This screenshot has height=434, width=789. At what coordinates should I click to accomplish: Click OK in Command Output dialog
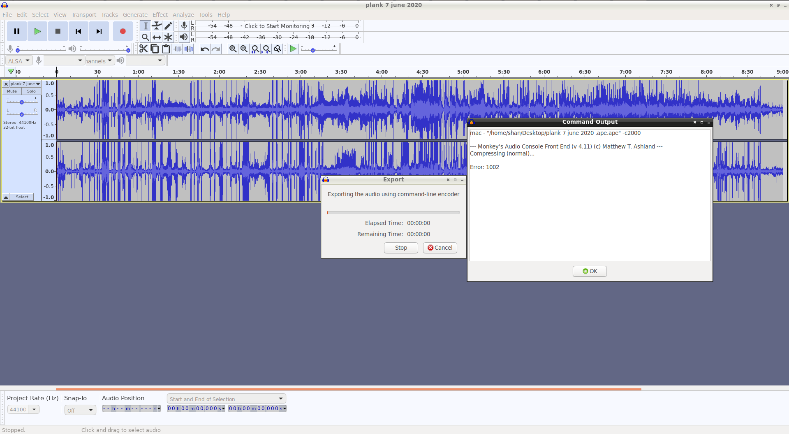point(590,271)
